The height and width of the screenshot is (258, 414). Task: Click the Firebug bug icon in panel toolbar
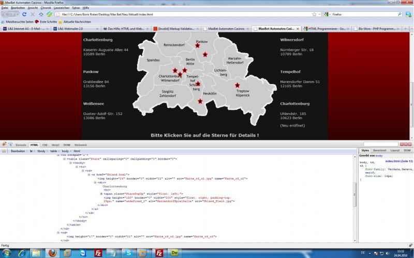4,145
